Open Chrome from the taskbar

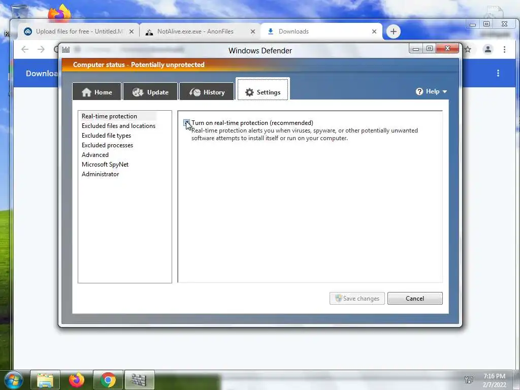tap(108, 380)
